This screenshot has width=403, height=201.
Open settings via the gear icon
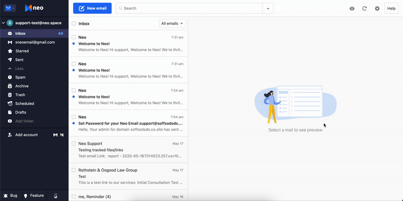pyautogui.click(x=377, y=9)
